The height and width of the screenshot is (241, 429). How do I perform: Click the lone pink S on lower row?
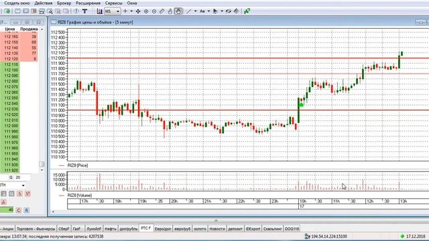coord(3,202)
